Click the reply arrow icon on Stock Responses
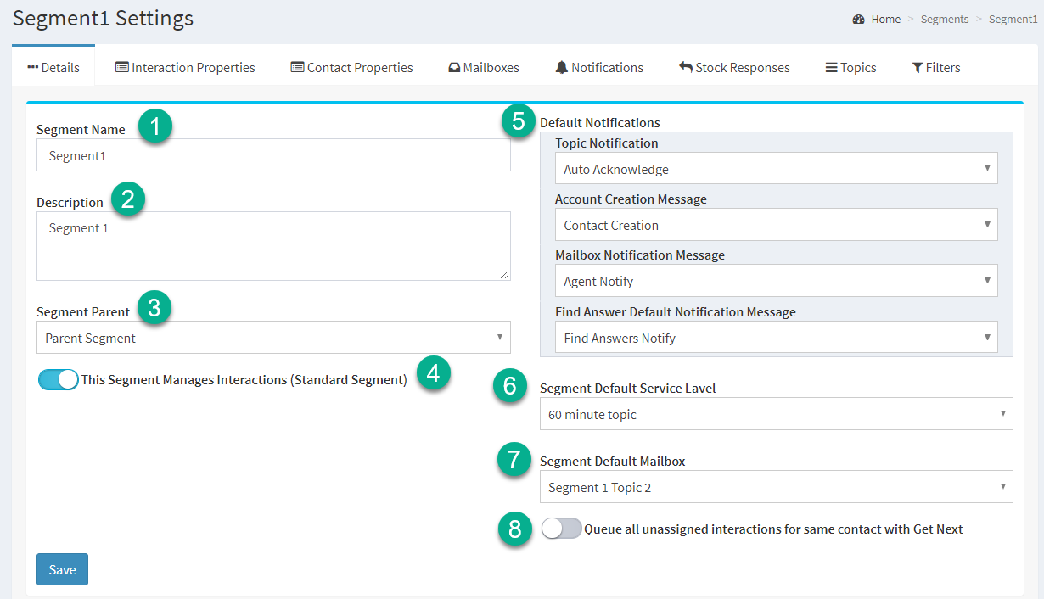 tap(686, 67)
